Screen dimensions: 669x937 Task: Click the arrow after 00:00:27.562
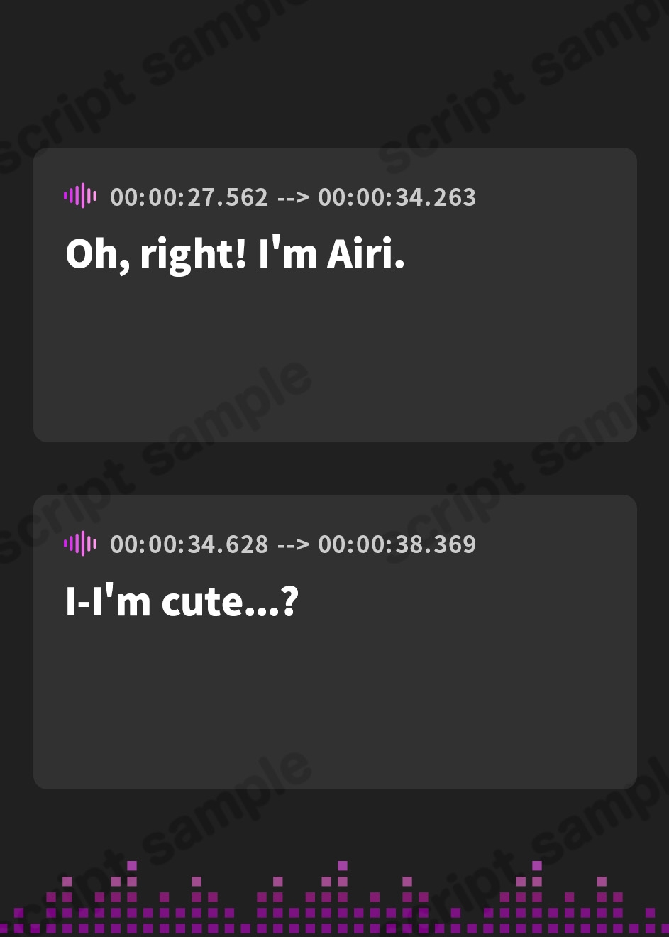tap(293, 197)
